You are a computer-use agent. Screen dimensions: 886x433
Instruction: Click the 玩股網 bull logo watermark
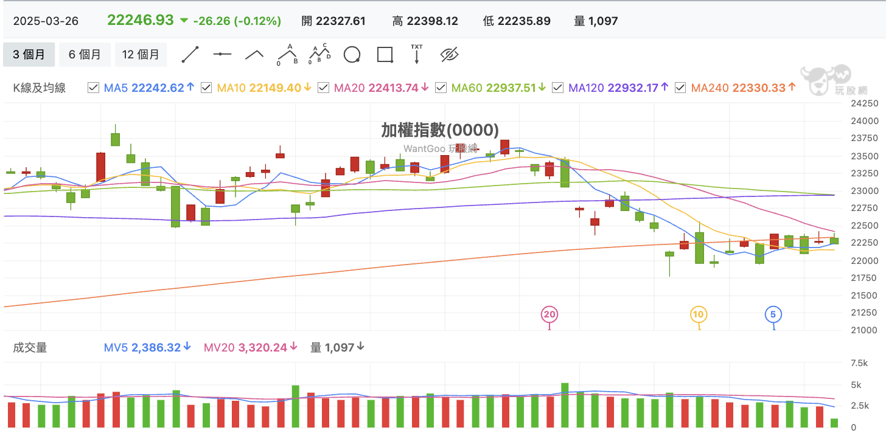click(x=825, y=80)
